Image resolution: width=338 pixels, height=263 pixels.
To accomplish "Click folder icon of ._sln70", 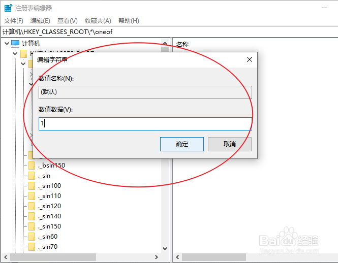I will pos(32,246).
